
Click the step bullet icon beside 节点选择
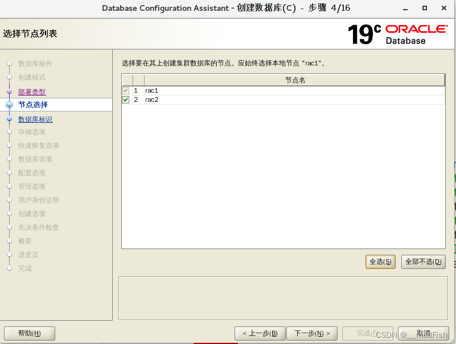tap(10, 105)
